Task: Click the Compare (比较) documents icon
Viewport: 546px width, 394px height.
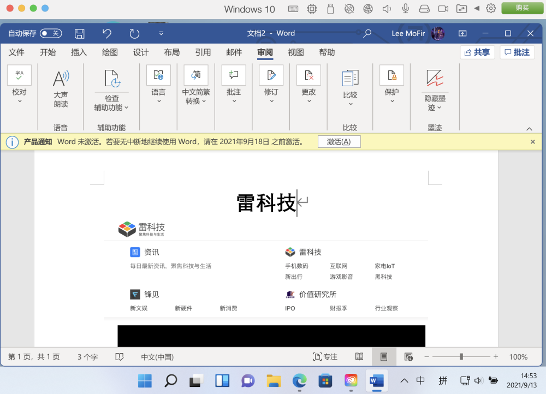Action: [x=349, y=79]
